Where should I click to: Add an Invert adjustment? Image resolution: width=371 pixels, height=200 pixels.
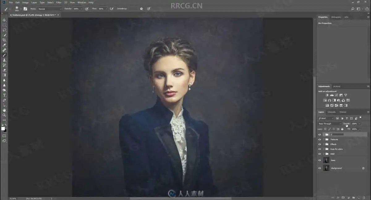(x=327, y=105)
